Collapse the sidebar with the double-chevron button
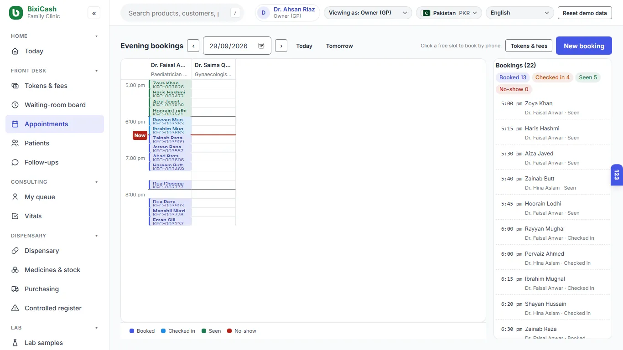The width and height of the screenshot is (623, 350). [94, 13]
